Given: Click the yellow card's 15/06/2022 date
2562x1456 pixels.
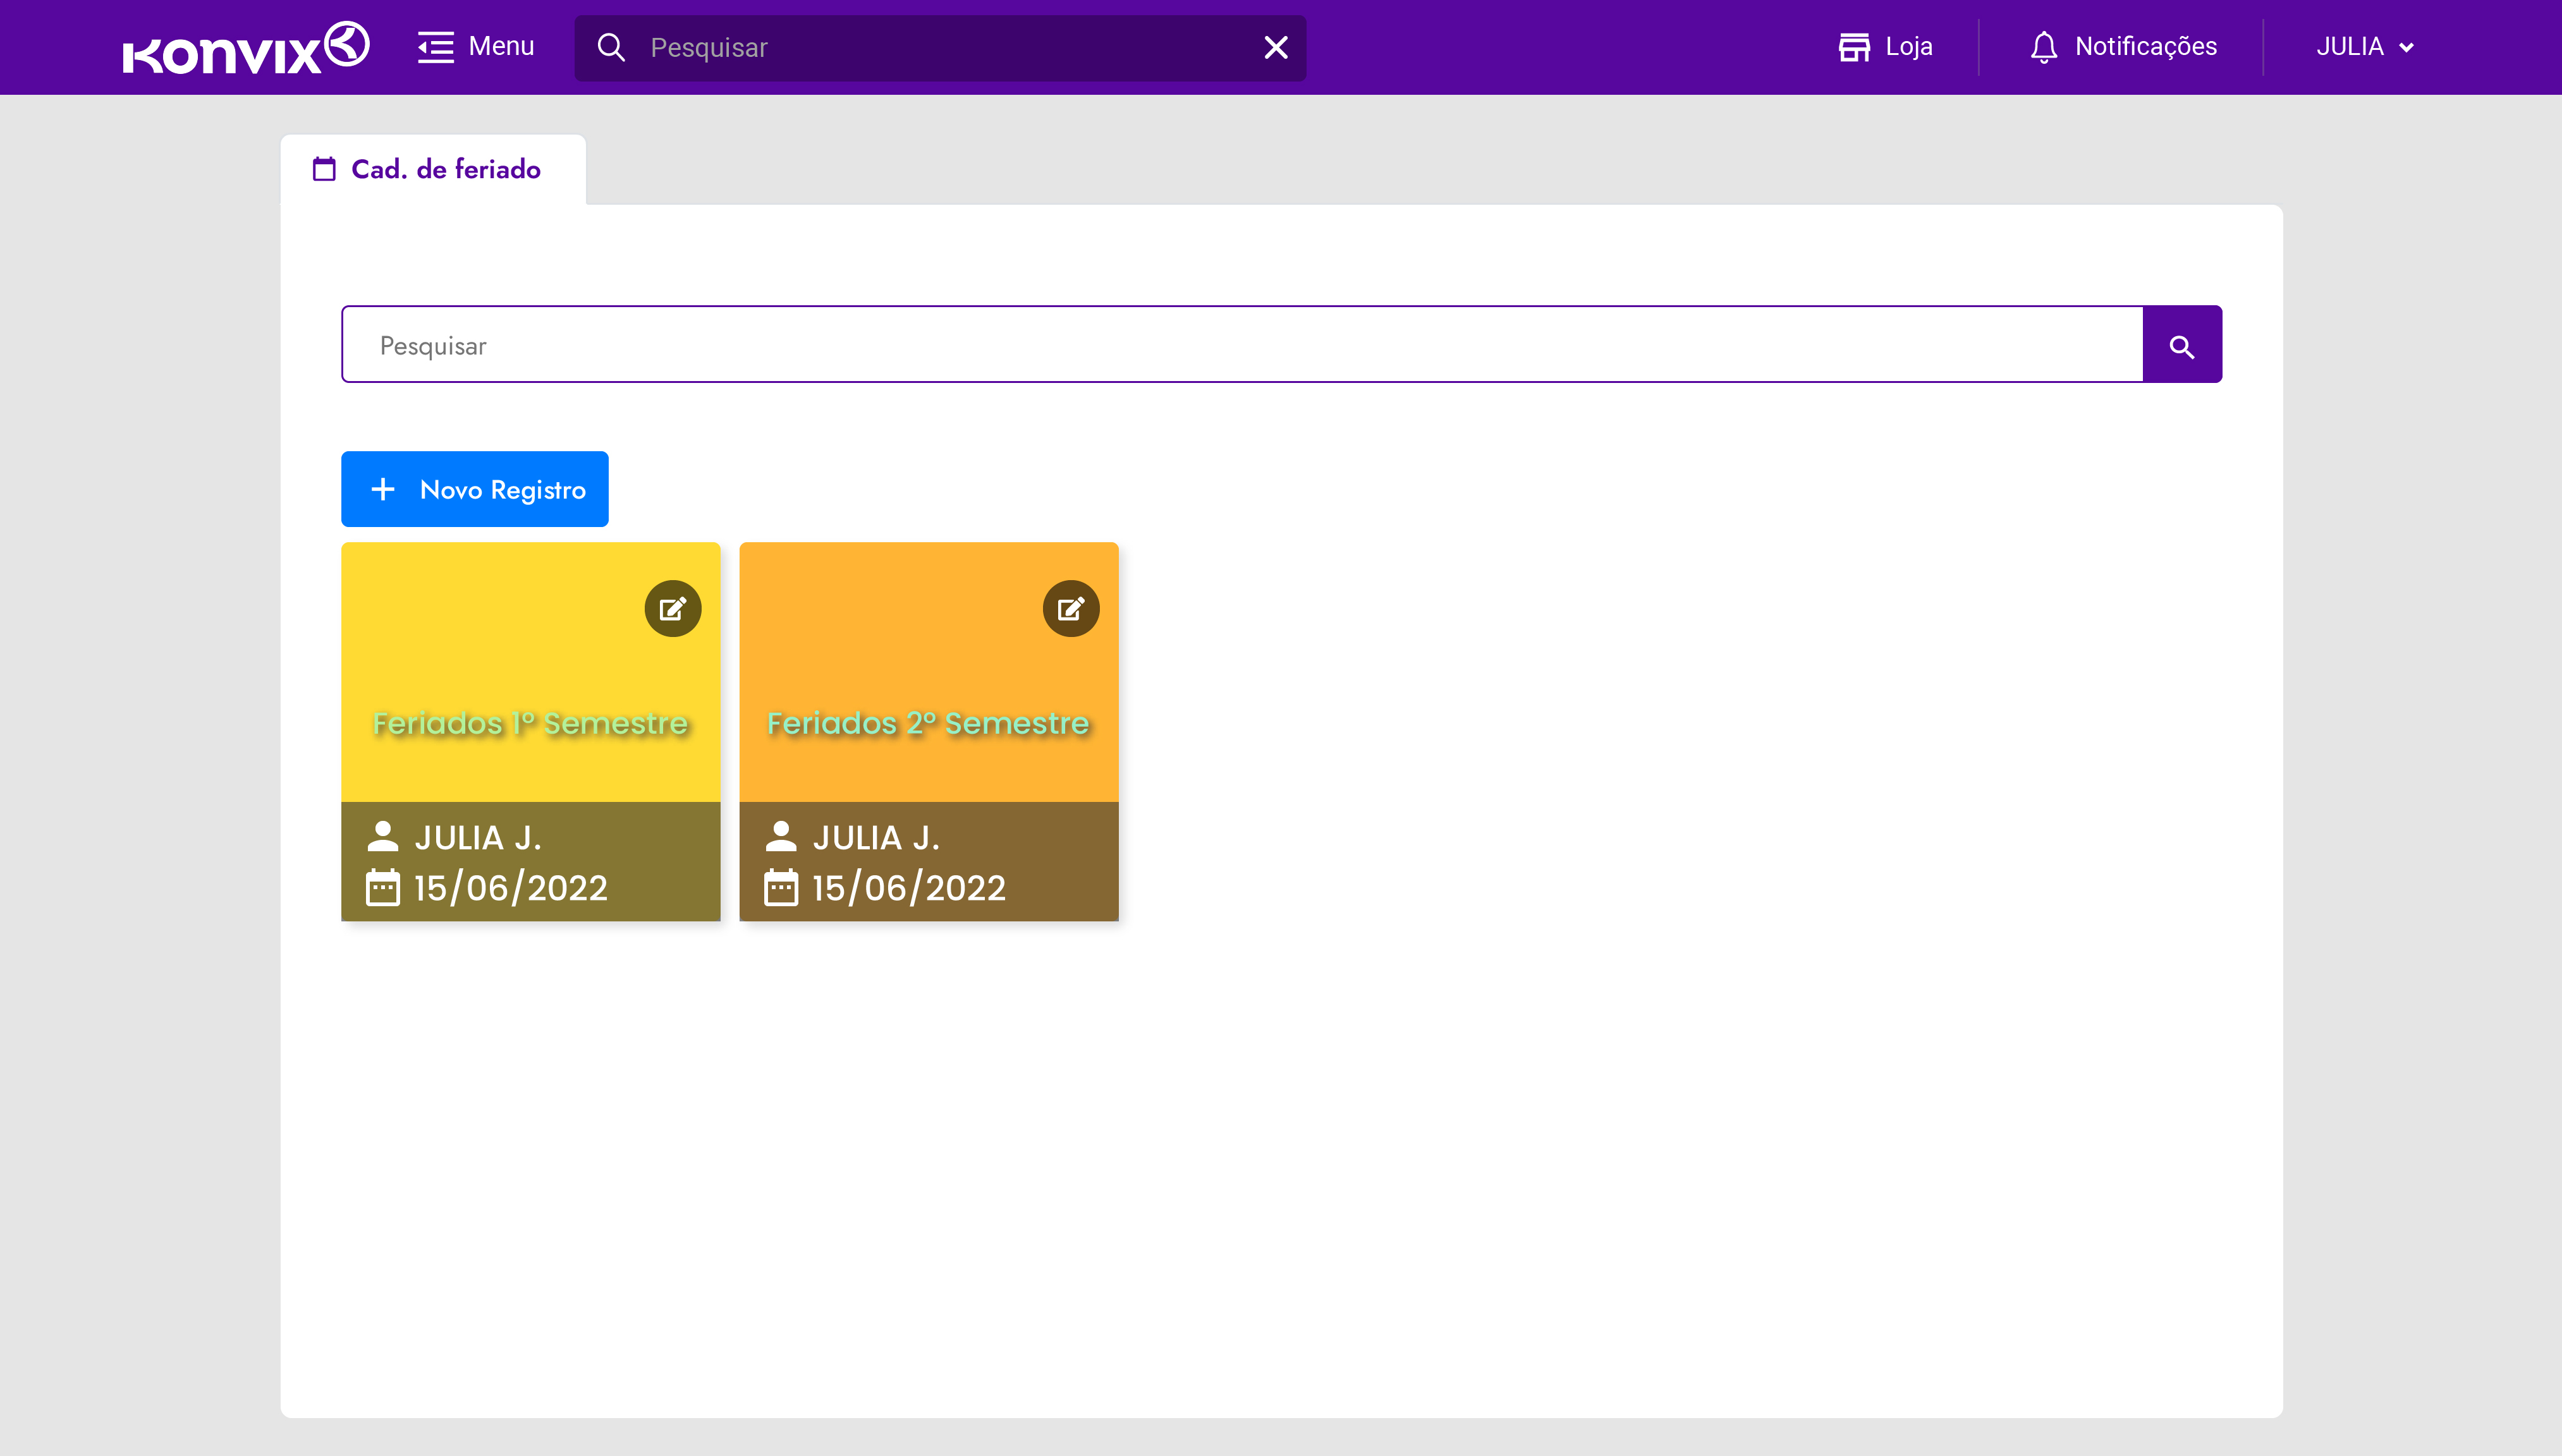Looking at the screenshot, I should tap(510, 888).
